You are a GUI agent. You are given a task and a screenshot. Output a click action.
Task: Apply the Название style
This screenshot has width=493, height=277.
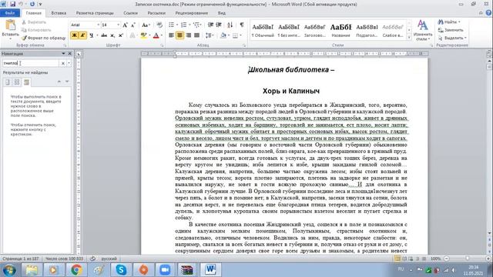click(x=340, y=31)
